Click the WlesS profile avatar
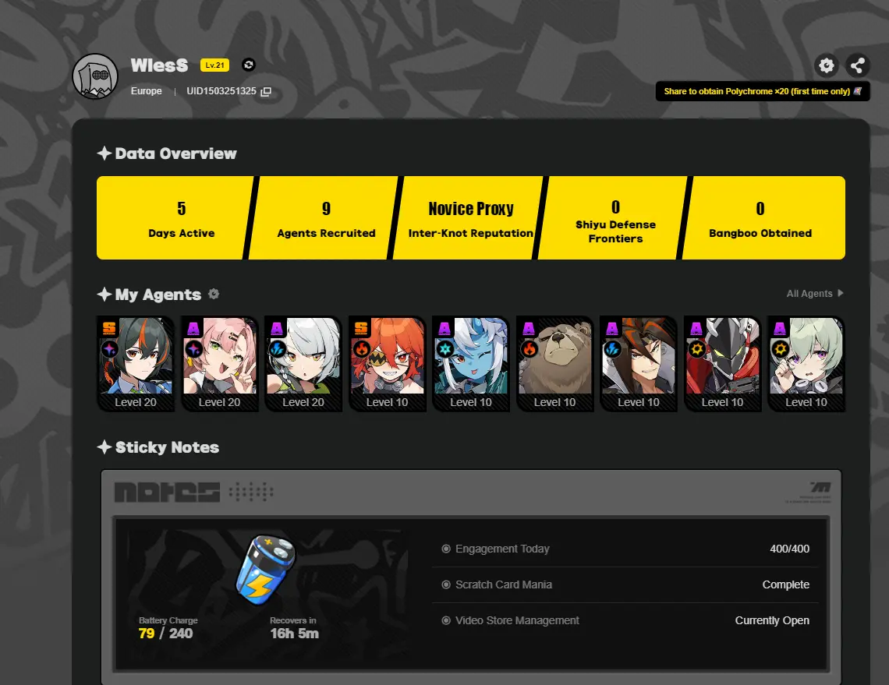Viewport: 889px width, 685px height. (95, 76)
